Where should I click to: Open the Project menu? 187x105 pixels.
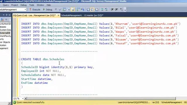click(x=14, y=5)
